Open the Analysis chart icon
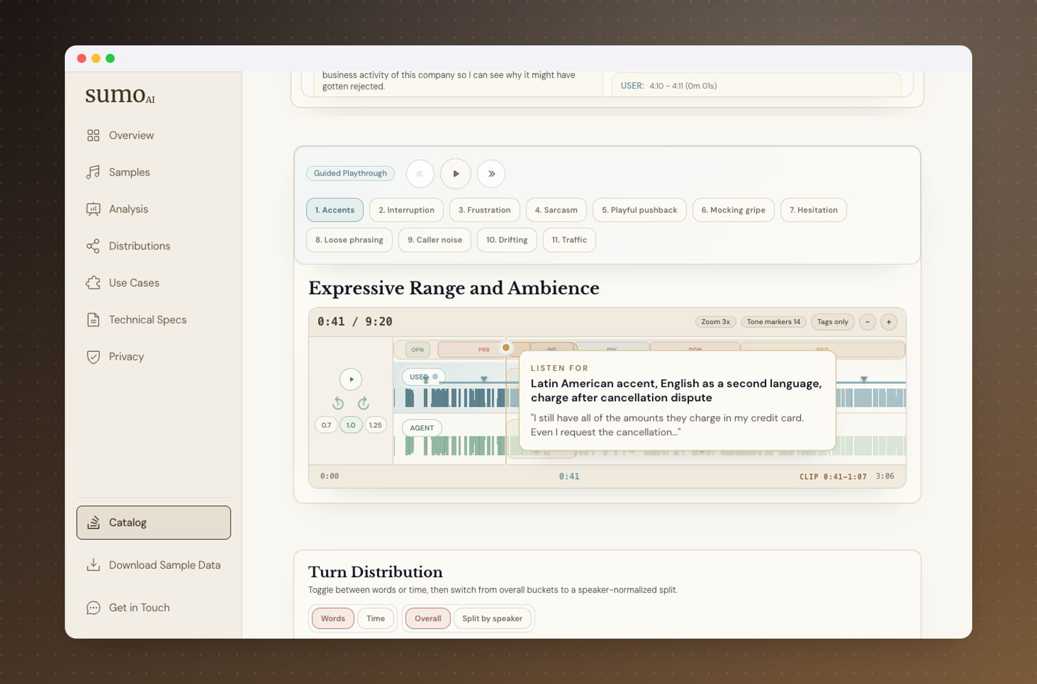 click(93, 209)
